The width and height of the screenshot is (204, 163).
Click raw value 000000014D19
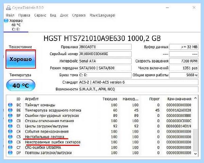point(179,126)
